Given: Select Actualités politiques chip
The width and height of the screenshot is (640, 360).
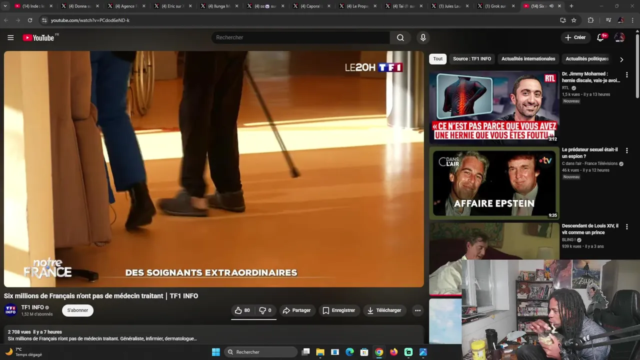Looking at the screenshot, I should pyautogui.click(x=587, y=59).
